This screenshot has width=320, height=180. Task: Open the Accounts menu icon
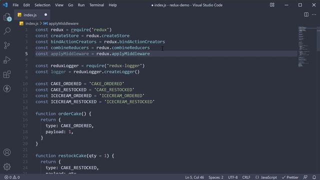pos(7,152)
